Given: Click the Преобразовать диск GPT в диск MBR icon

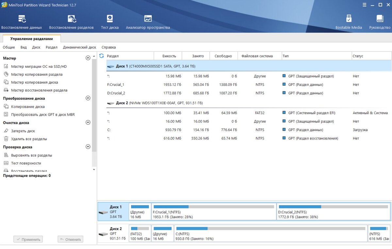Looking at the screenshot, I should [x=6, y=114].
